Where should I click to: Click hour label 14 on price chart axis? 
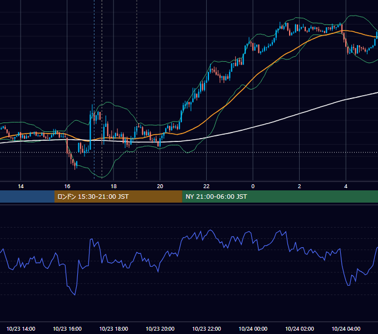coord(21,186)
